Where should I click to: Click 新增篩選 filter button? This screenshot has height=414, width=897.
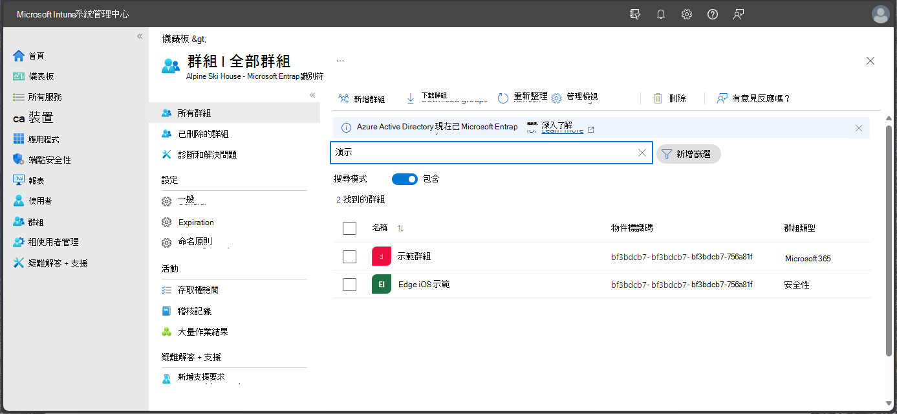point(688,154)
